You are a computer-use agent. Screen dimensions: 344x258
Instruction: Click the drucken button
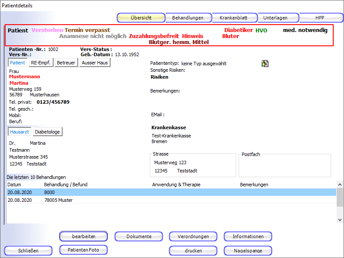(x=193, y=251)
